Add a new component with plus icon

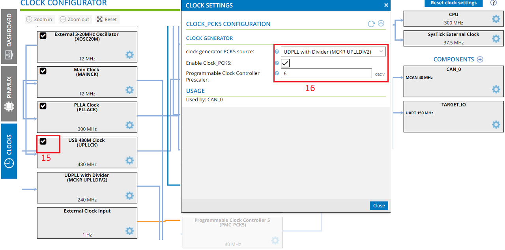(x=480, y=60)
